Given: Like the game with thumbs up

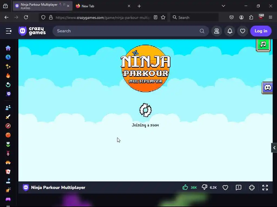Looking at the screenshot, I should coord(185,187).
